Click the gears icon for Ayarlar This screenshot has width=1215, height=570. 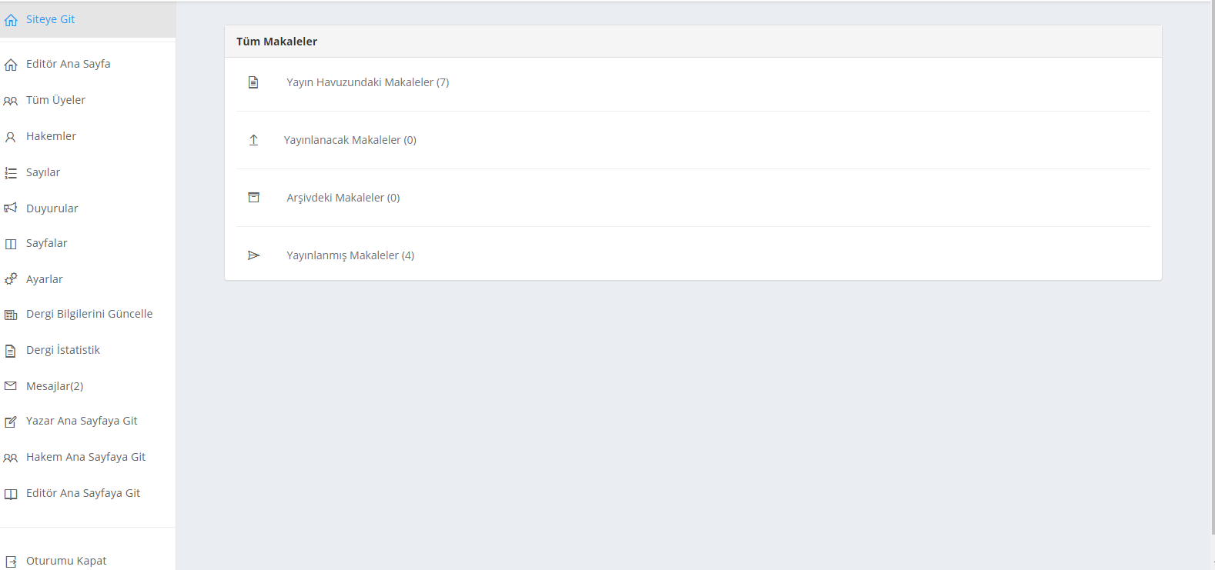click(11, 279)
